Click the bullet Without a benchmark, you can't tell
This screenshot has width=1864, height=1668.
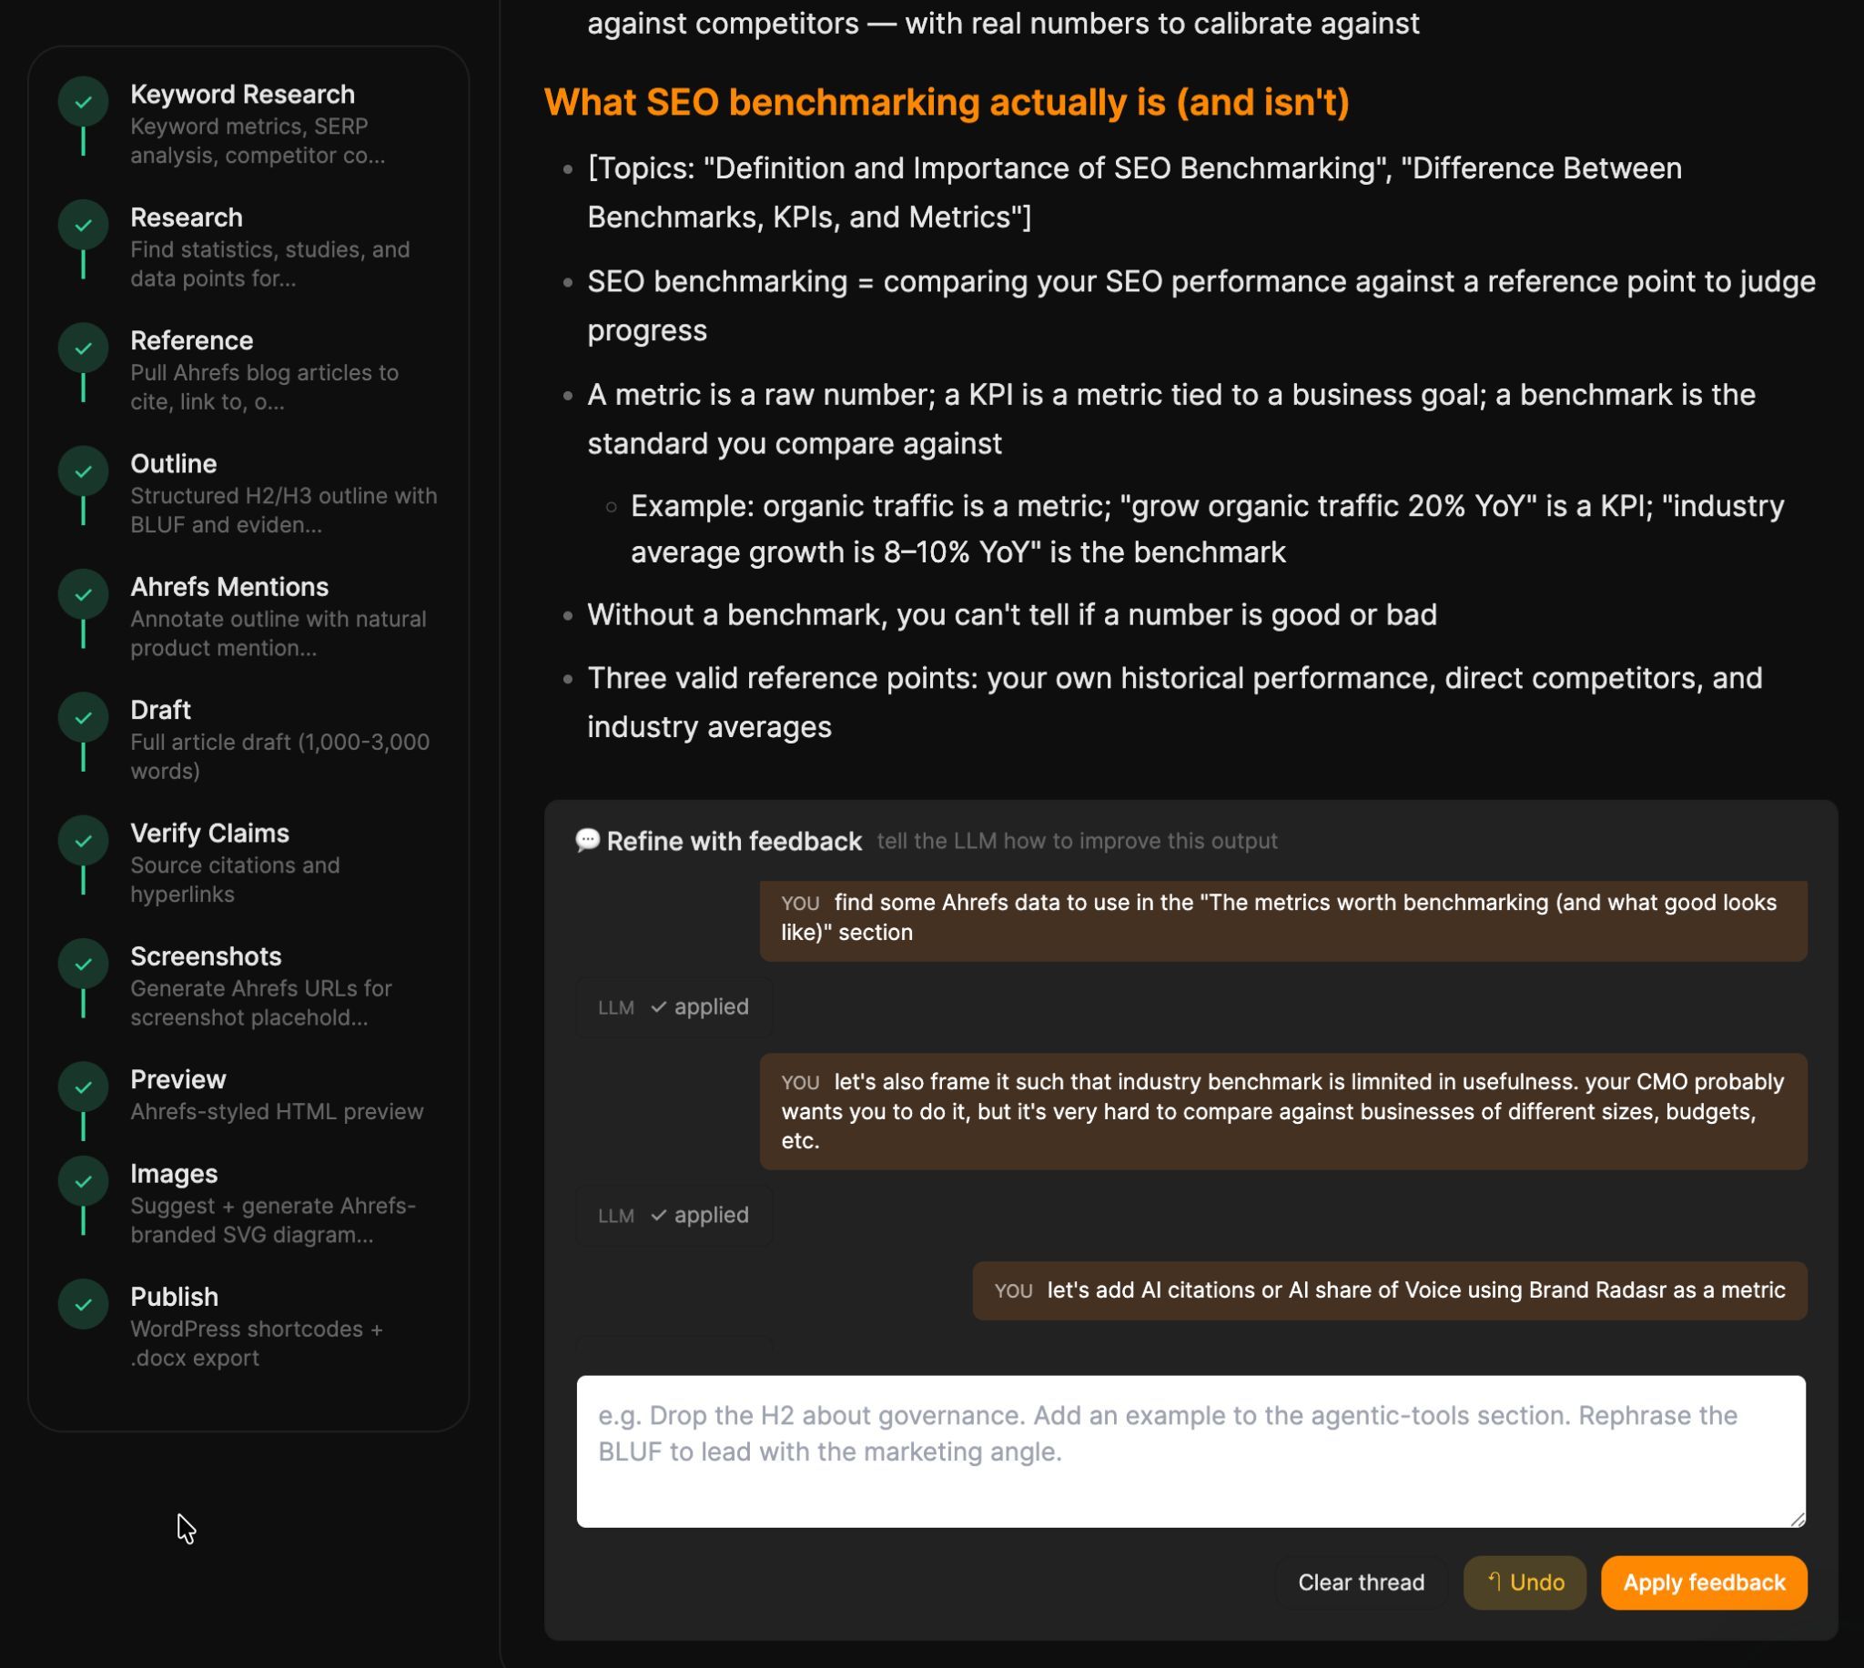[1012, 615]
